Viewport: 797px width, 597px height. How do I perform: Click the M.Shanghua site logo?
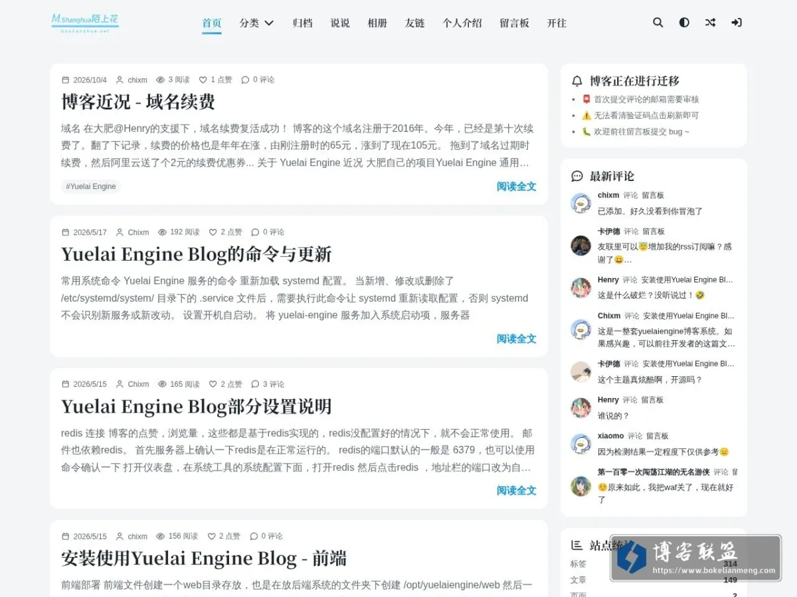(x=85, y=23)
